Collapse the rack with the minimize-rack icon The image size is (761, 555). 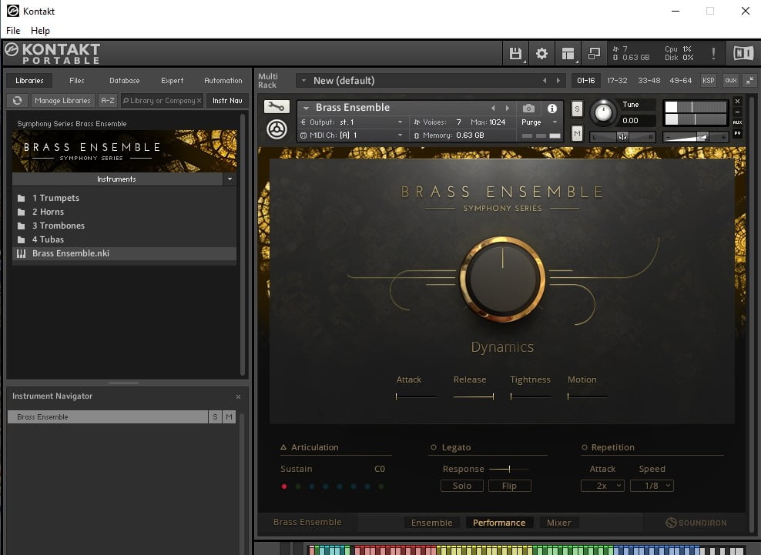pyautogui.click(x=750, y=81)
